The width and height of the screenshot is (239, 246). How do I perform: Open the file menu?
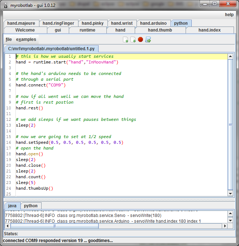(x=9, y=39)
